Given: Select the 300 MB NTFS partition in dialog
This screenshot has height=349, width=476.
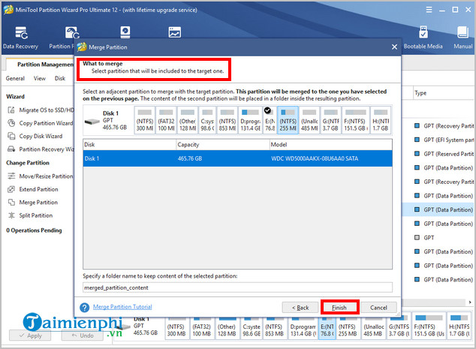Looking at the screenshot, I should [x=144, y=121].
